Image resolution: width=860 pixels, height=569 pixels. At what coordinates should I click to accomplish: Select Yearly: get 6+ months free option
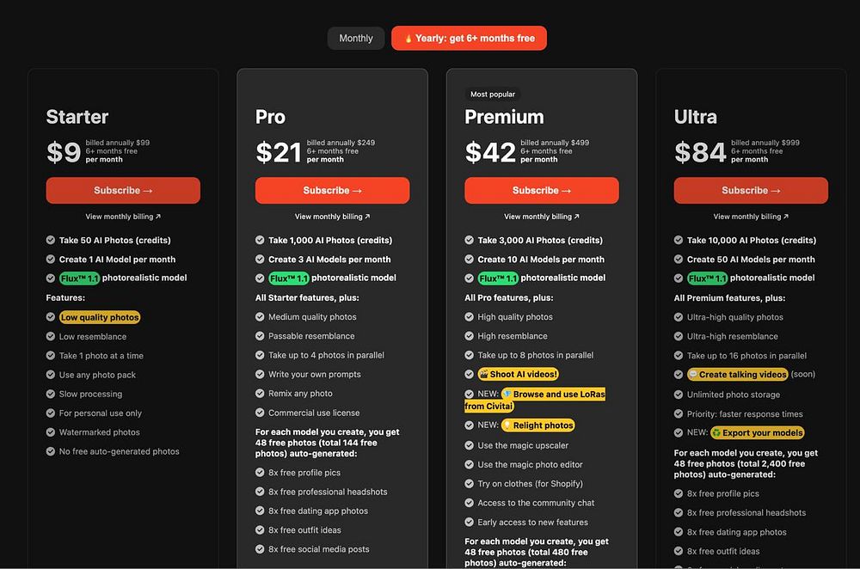[469, 39]
